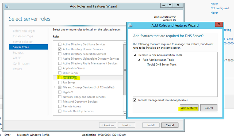
Task: Check the DNS Server role checkbox
Action: pyautogui.click(x=60, y=77)
